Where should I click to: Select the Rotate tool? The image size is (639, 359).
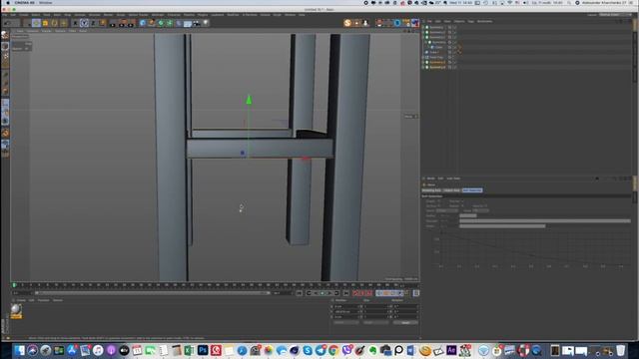click(x=55, y=23)
